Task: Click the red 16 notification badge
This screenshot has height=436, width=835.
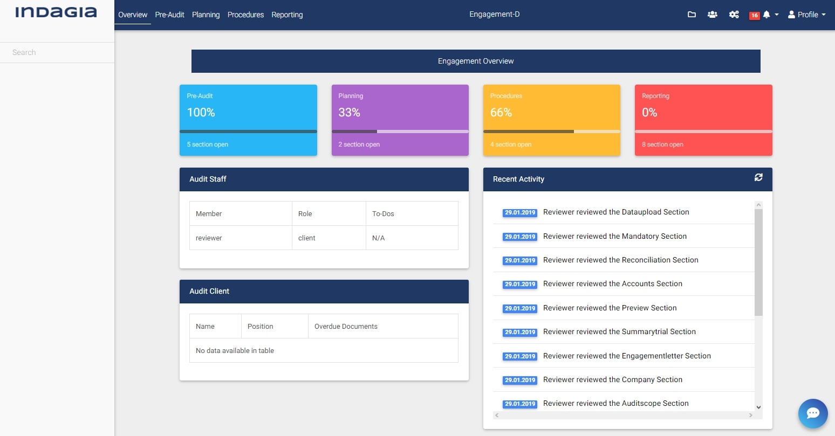Action: [754, 15]
